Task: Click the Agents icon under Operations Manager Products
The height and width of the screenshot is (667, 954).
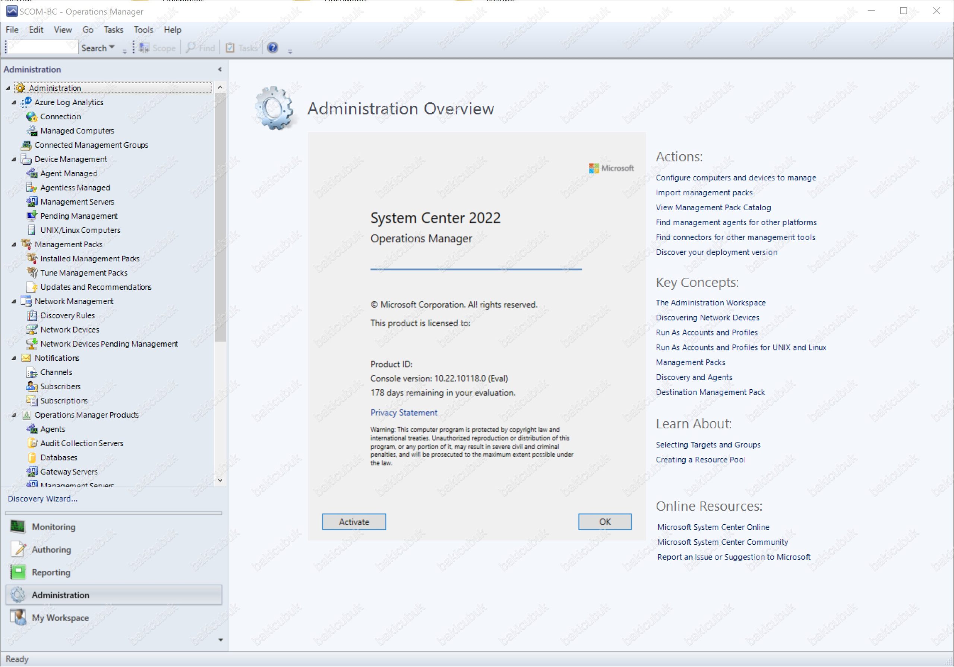Action: [32, 429]
